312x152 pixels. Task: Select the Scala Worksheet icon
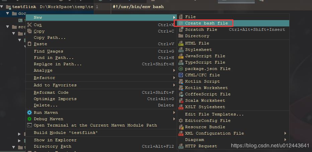point(181,100)
